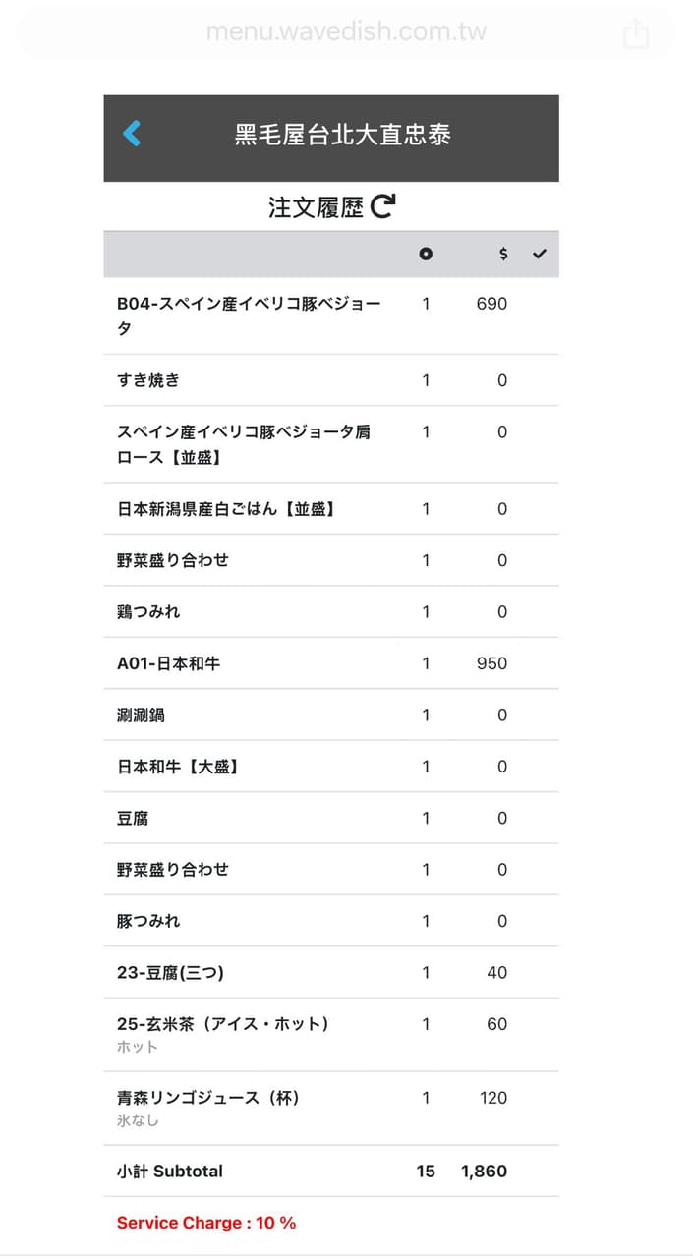This screenshot has height=1258, width=693.
Task: Refresh the order history with the reload icon
Action: click(x=382, y=206)
